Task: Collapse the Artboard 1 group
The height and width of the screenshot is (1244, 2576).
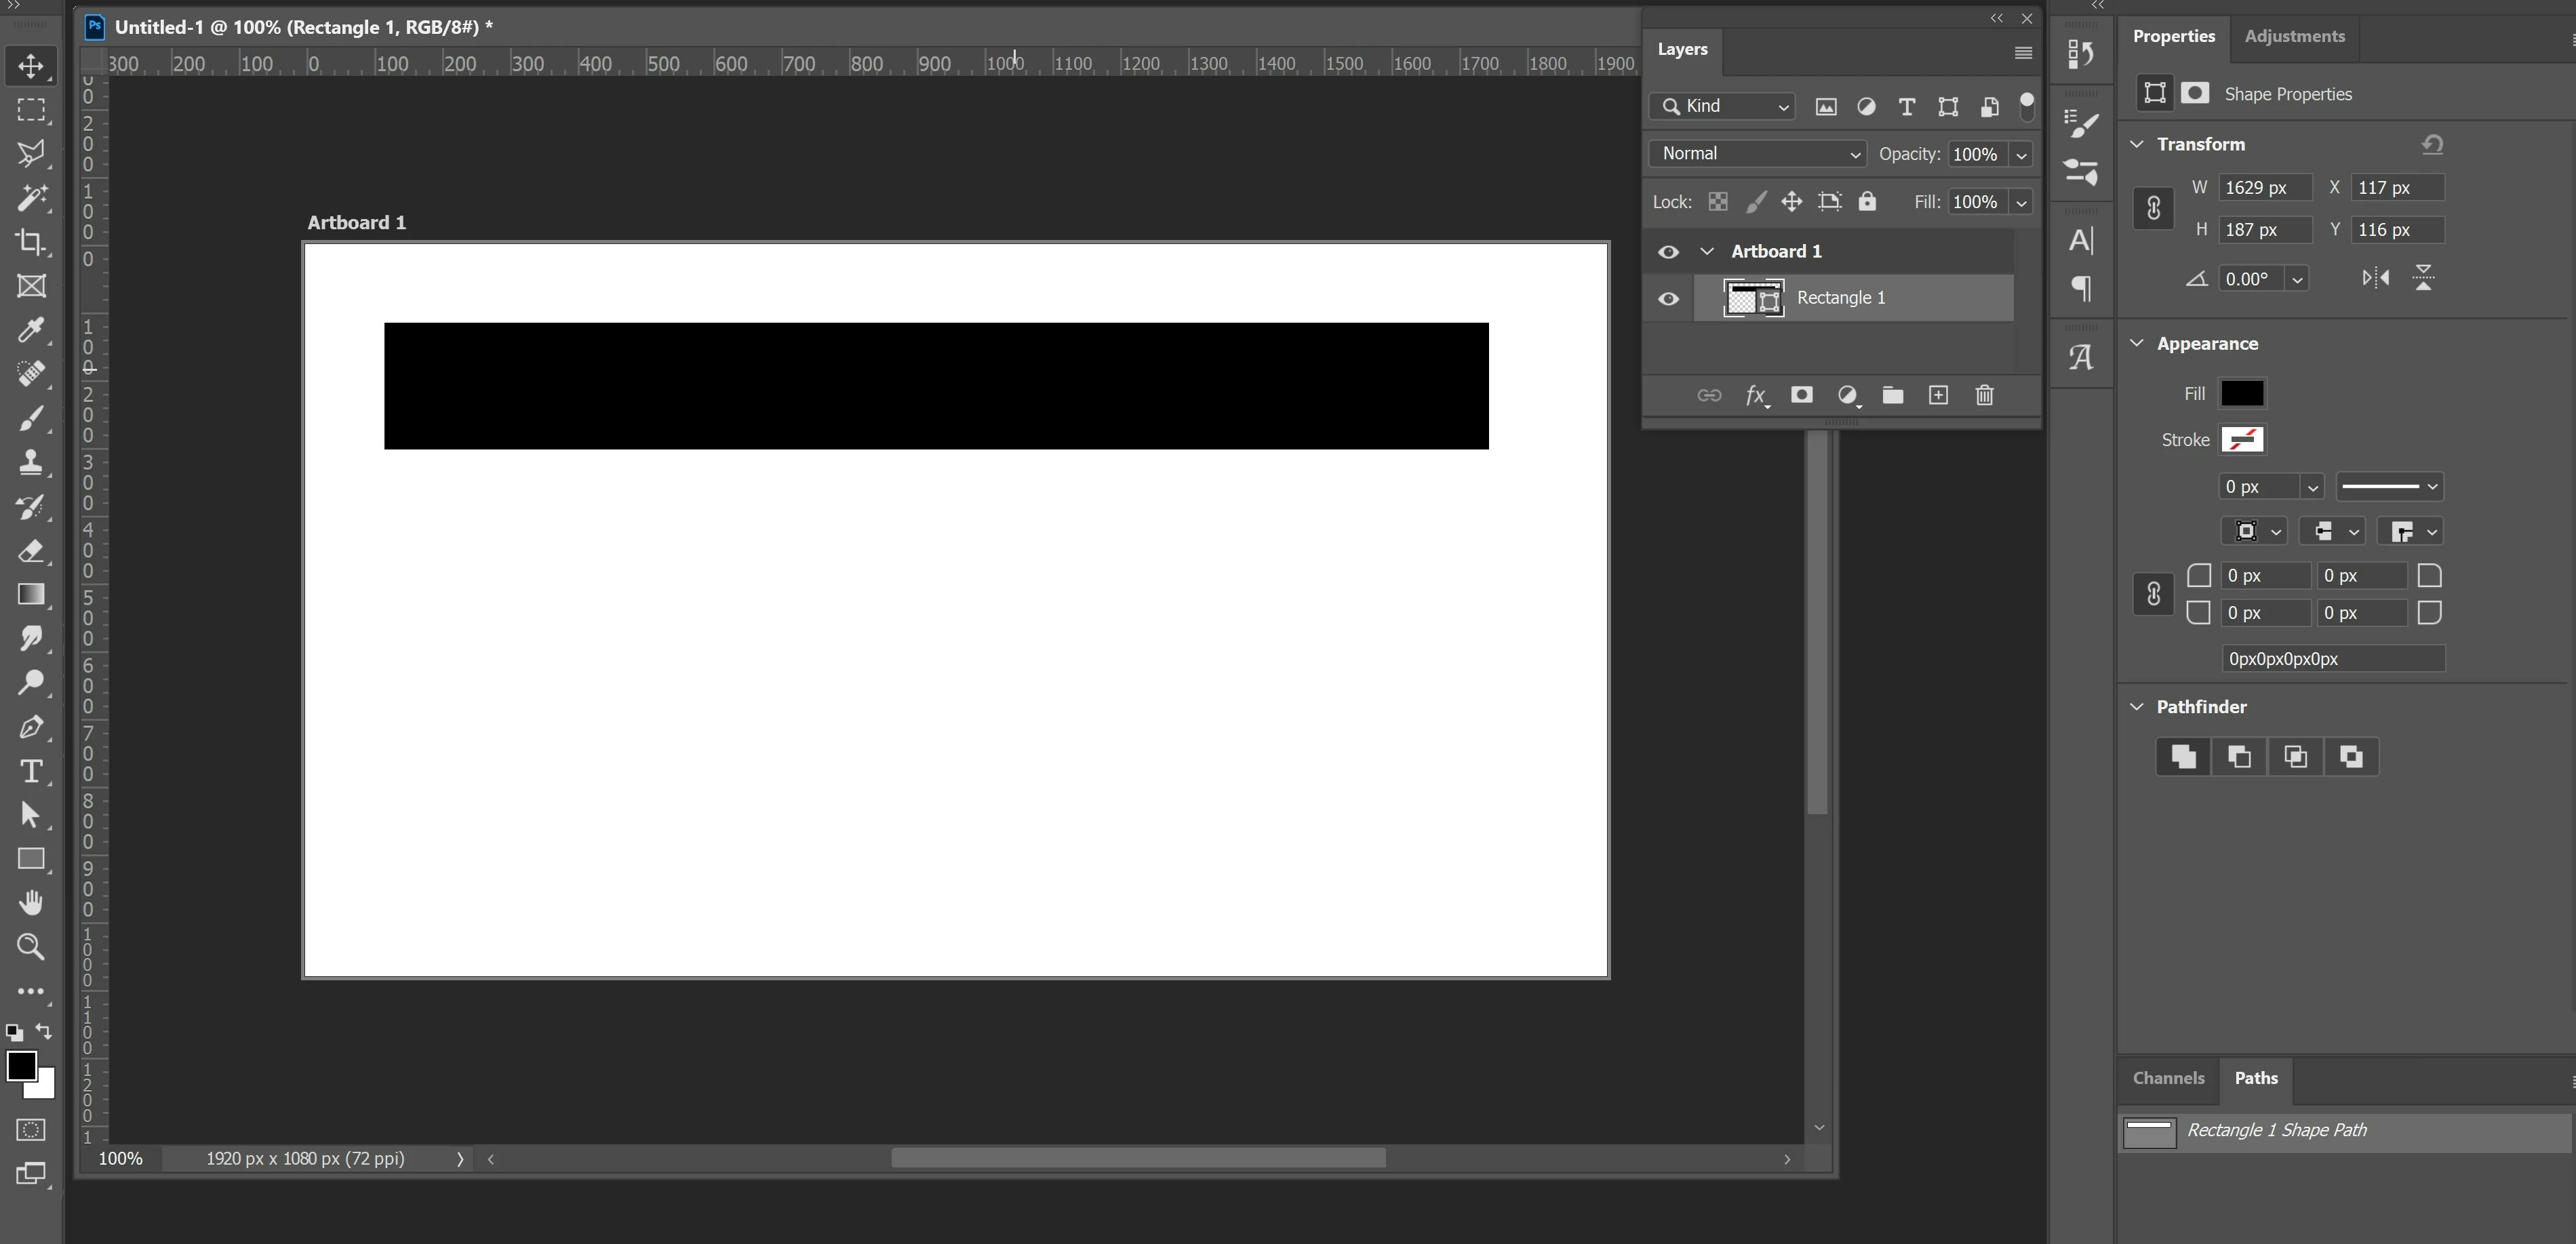Action: 1707,251
